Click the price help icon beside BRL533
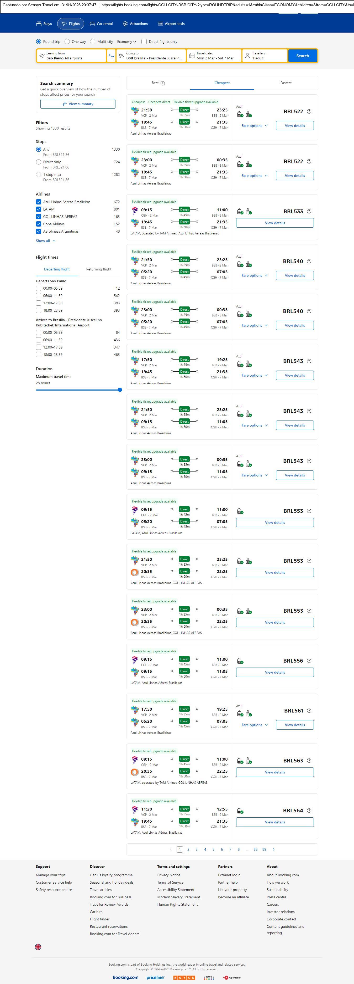The height and width of the screenshot is (984, 354). 309,211
